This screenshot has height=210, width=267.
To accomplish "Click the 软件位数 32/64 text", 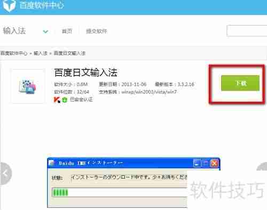I will (72, 92).
